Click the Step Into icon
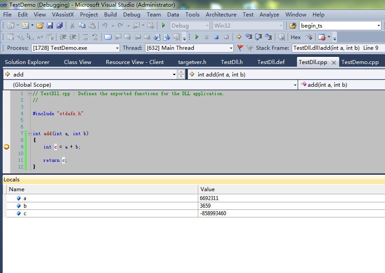This screenshot has width=385, height=273. click(x=249, y=37)
